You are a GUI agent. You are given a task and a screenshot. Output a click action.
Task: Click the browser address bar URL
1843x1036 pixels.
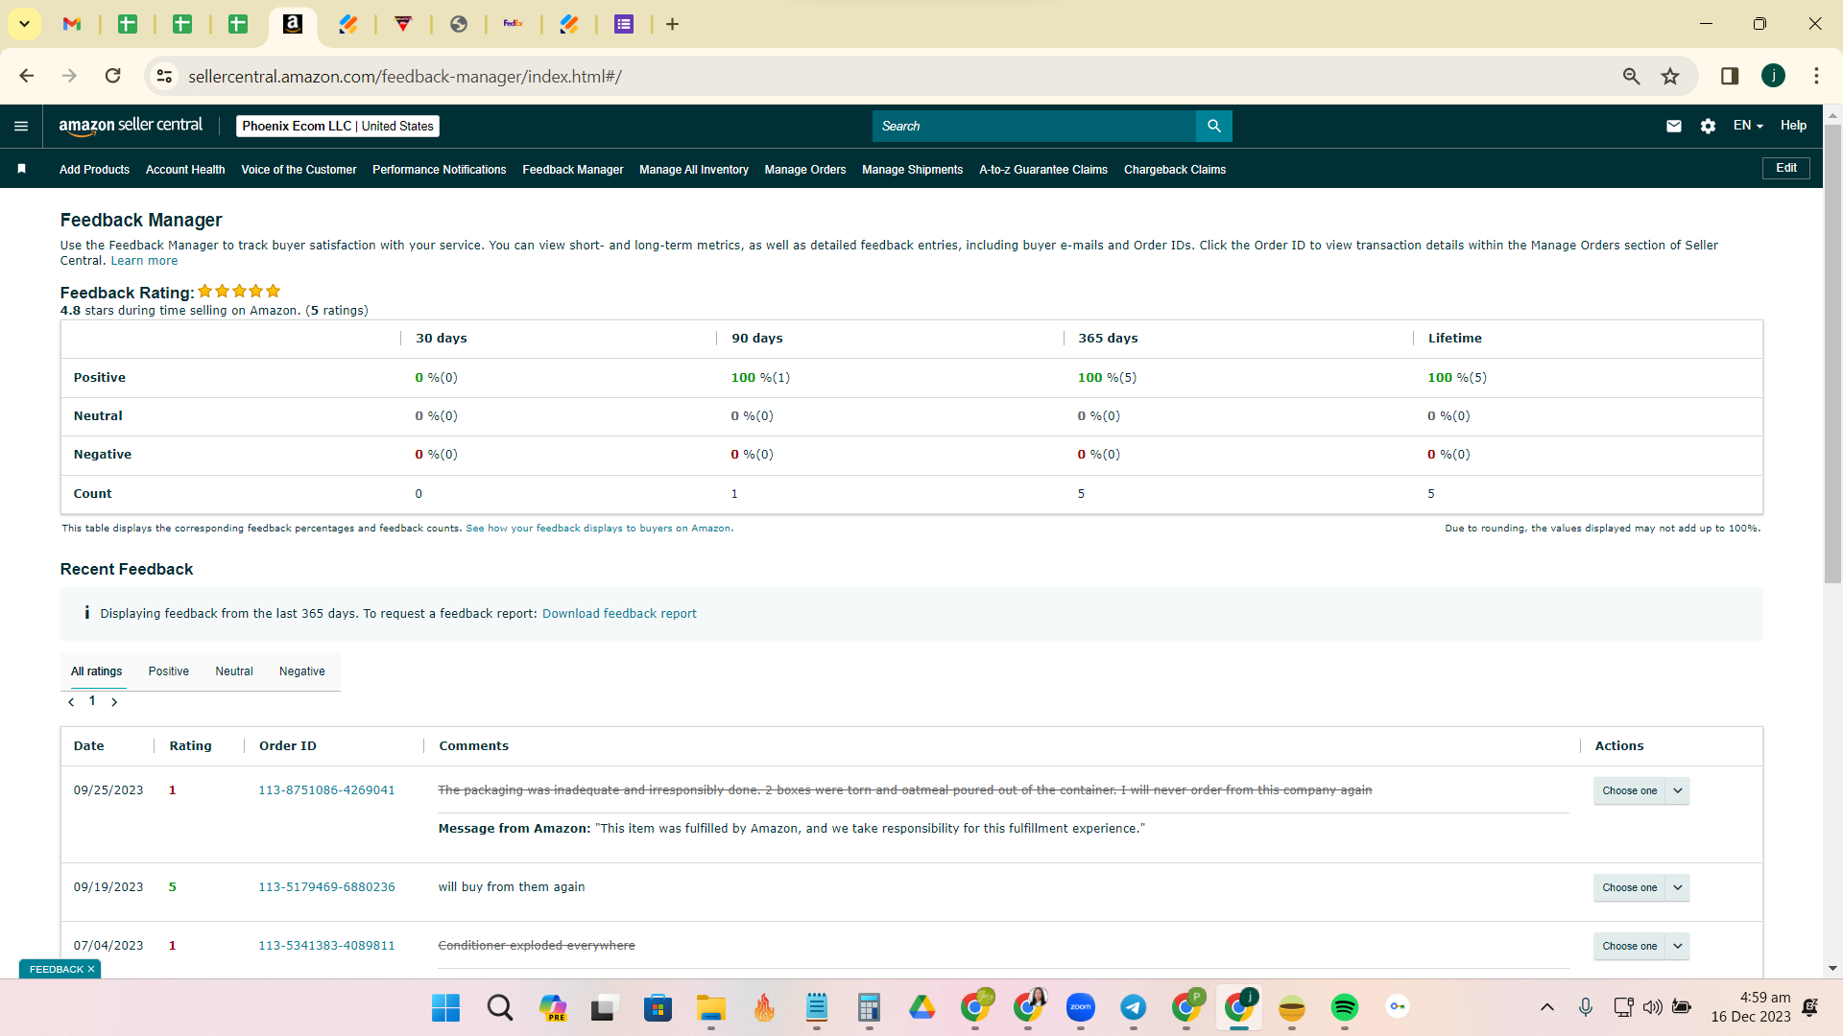tap(405, 77)
